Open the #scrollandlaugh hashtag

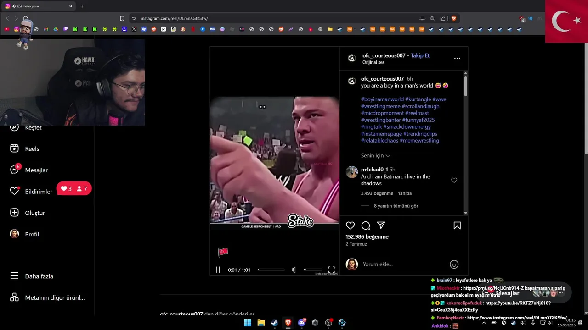point(421,106)
